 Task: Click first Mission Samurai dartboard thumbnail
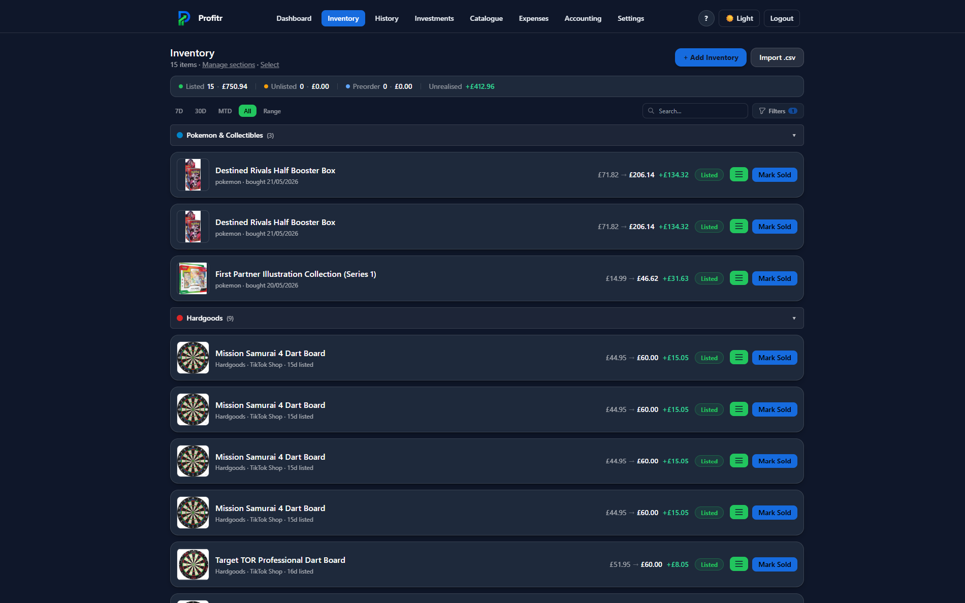click(x=193, y=358)
